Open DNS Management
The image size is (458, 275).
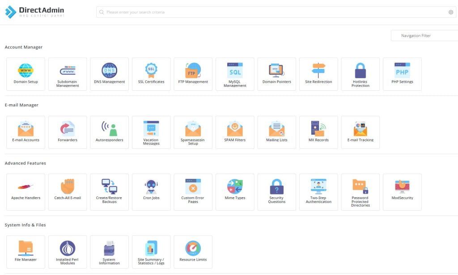109,73
